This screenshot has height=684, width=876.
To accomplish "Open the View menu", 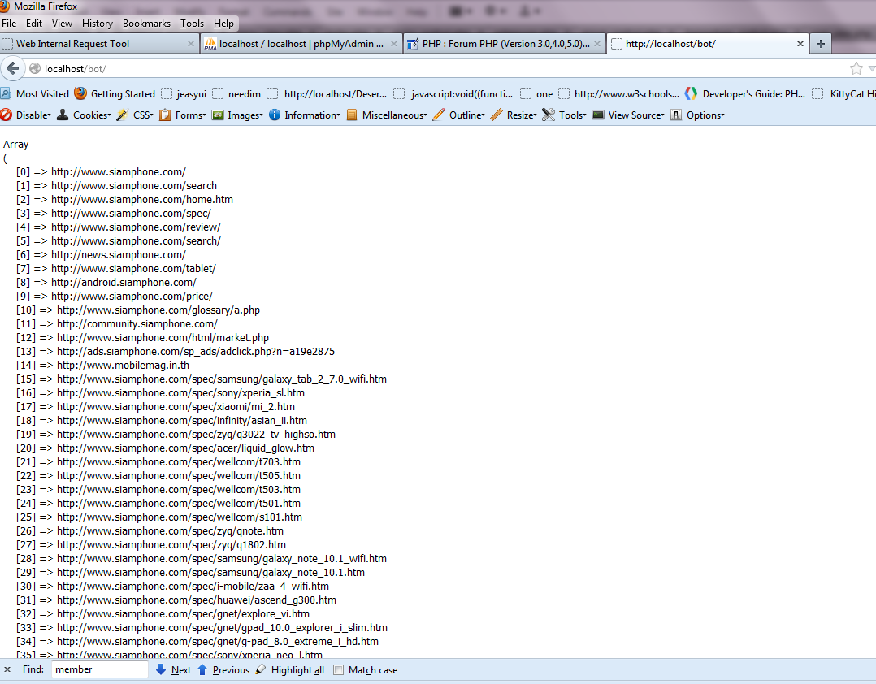I will pos(62,24).
